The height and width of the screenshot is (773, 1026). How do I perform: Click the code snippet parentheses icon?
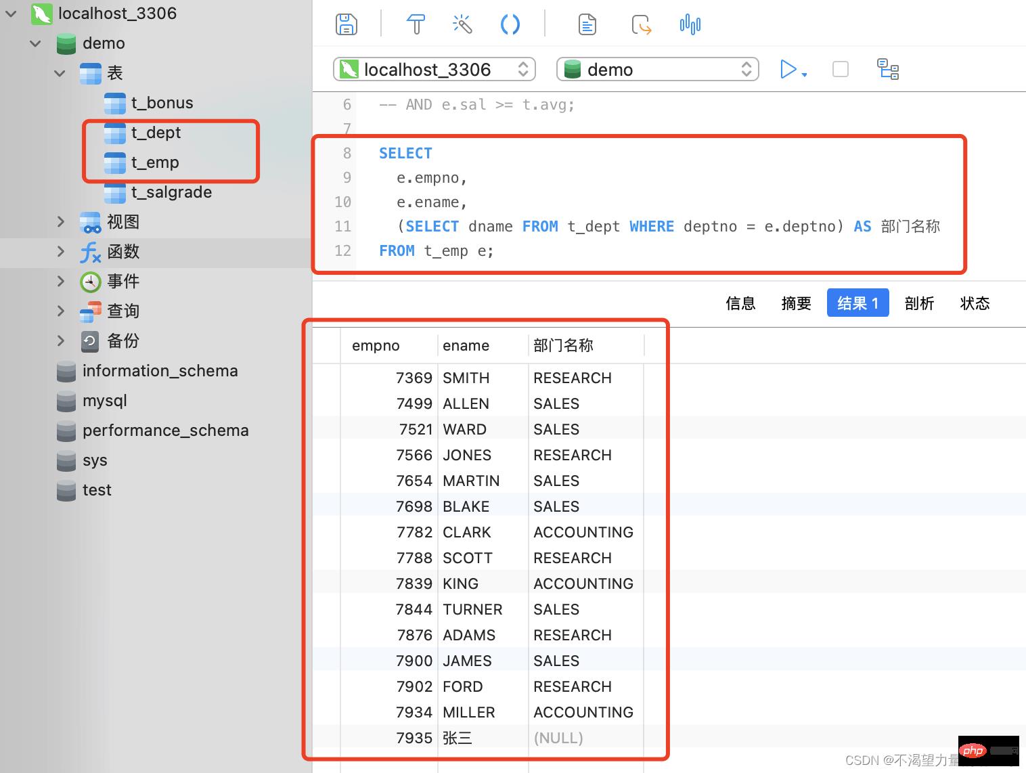510,25
